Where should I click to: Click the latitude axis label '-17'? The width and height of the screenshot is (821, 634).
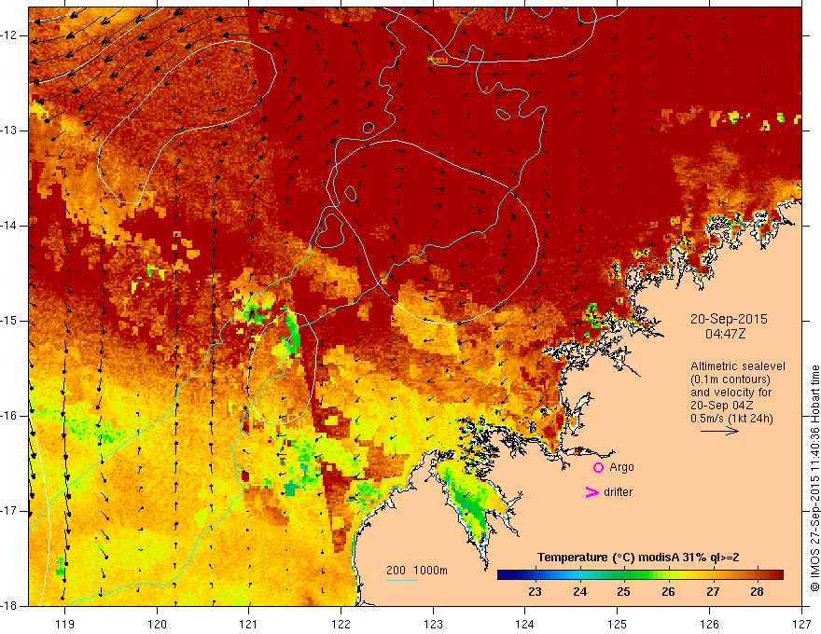click(x=9, y=511)
